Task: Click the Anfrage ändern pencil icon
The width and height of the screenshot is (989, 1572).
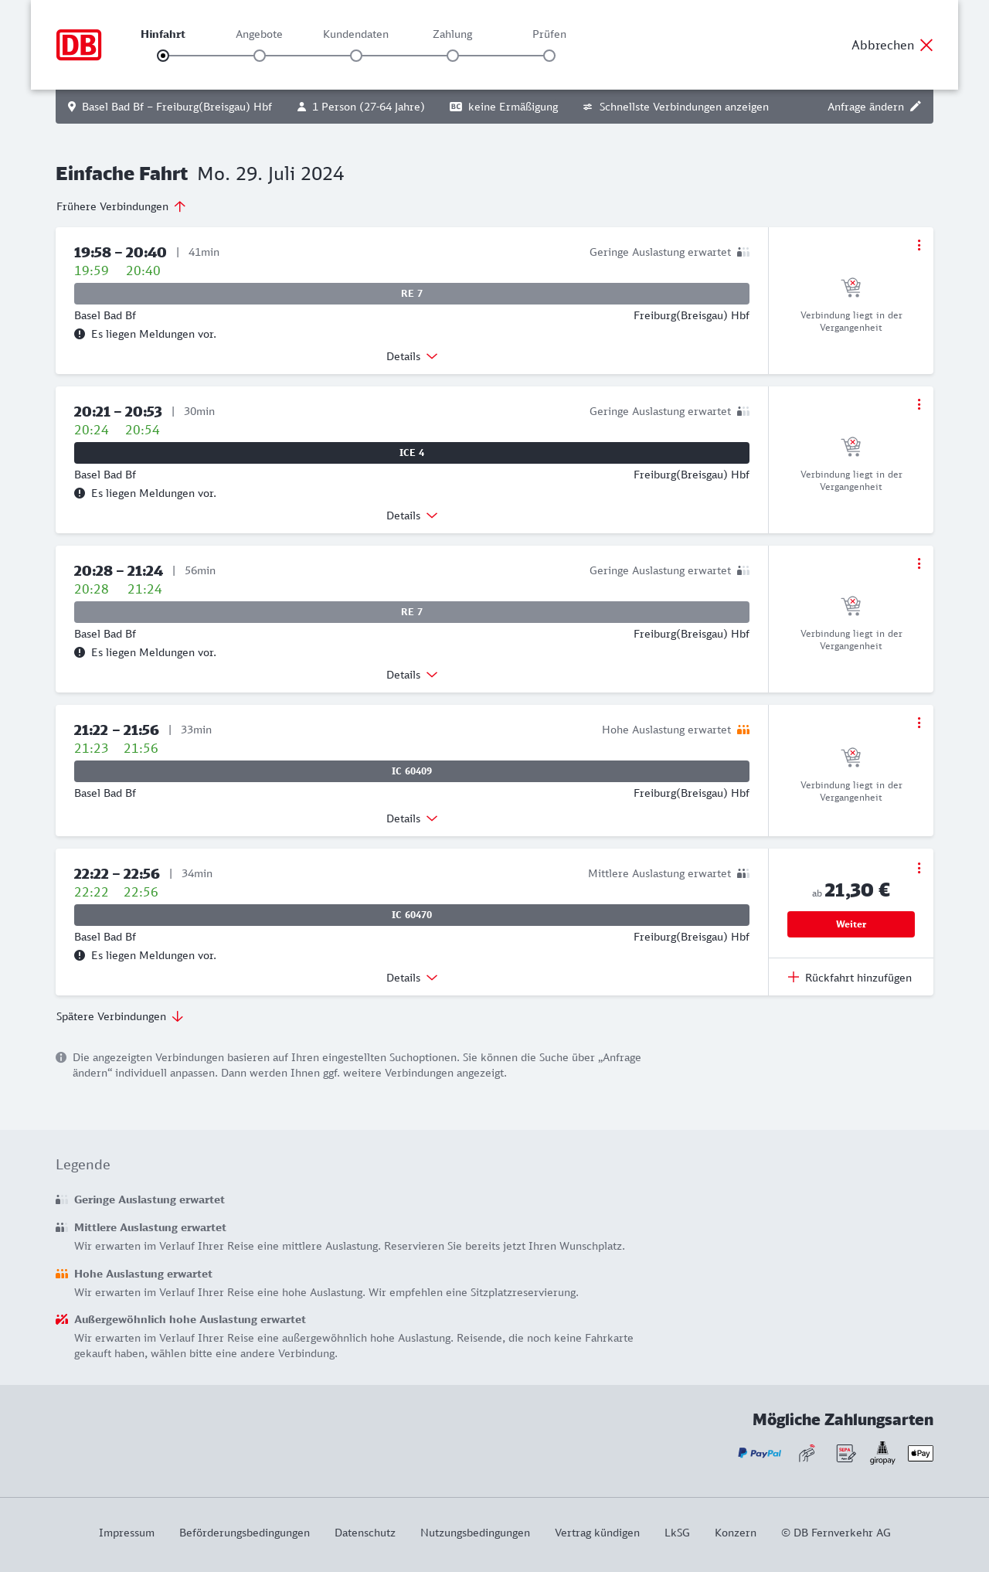Action: pyautogui.click(x=916, y=107)
